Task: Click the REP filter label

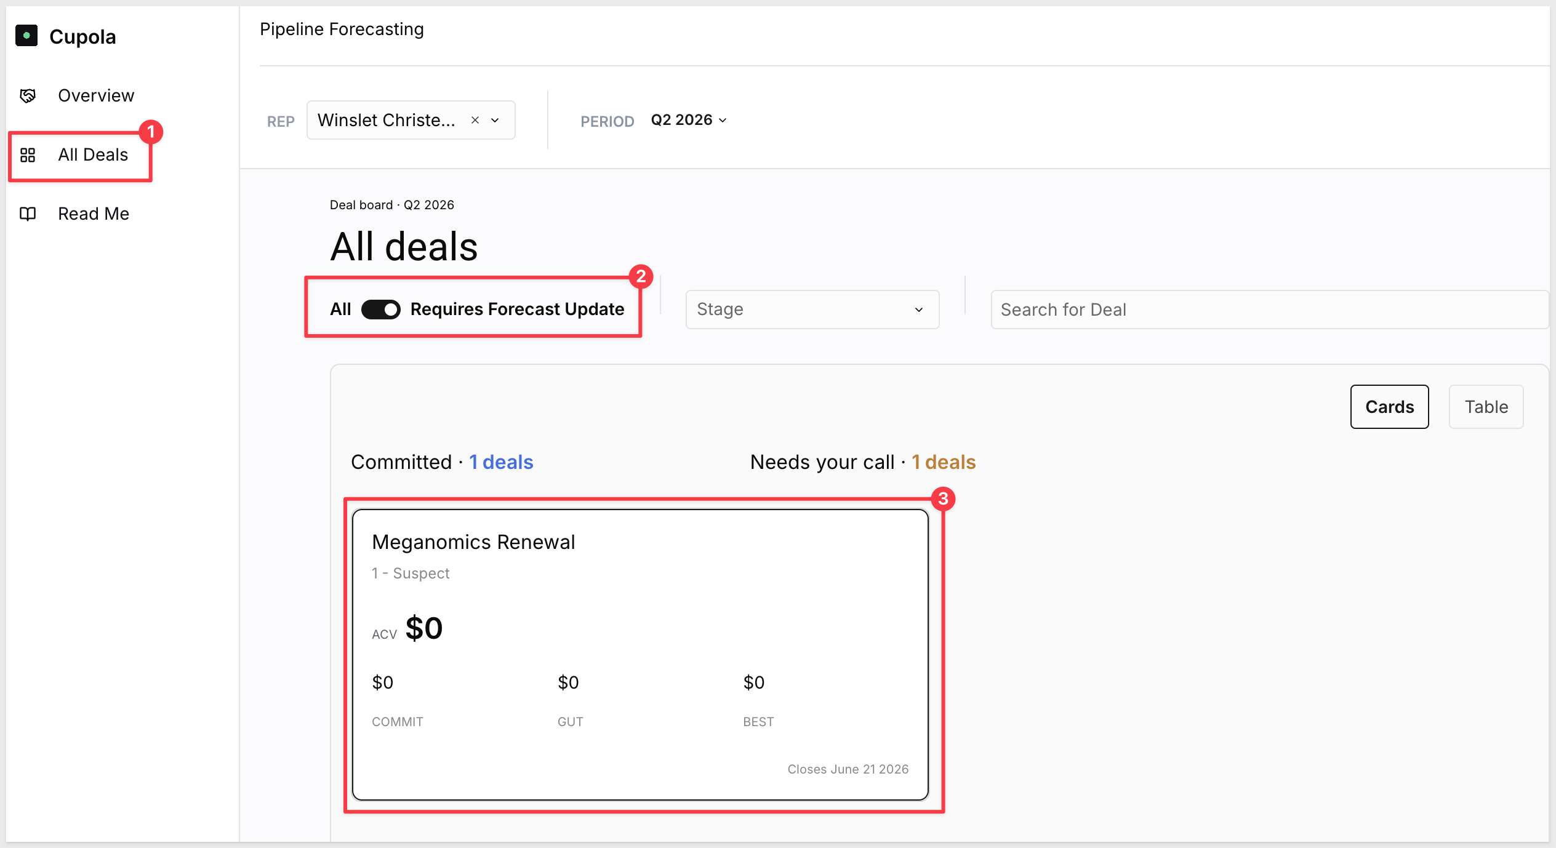Action: (281, 121)
